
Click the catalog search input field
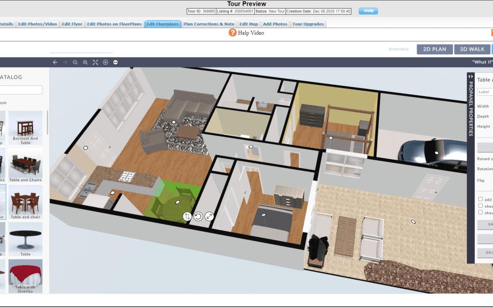coord(21,90)
